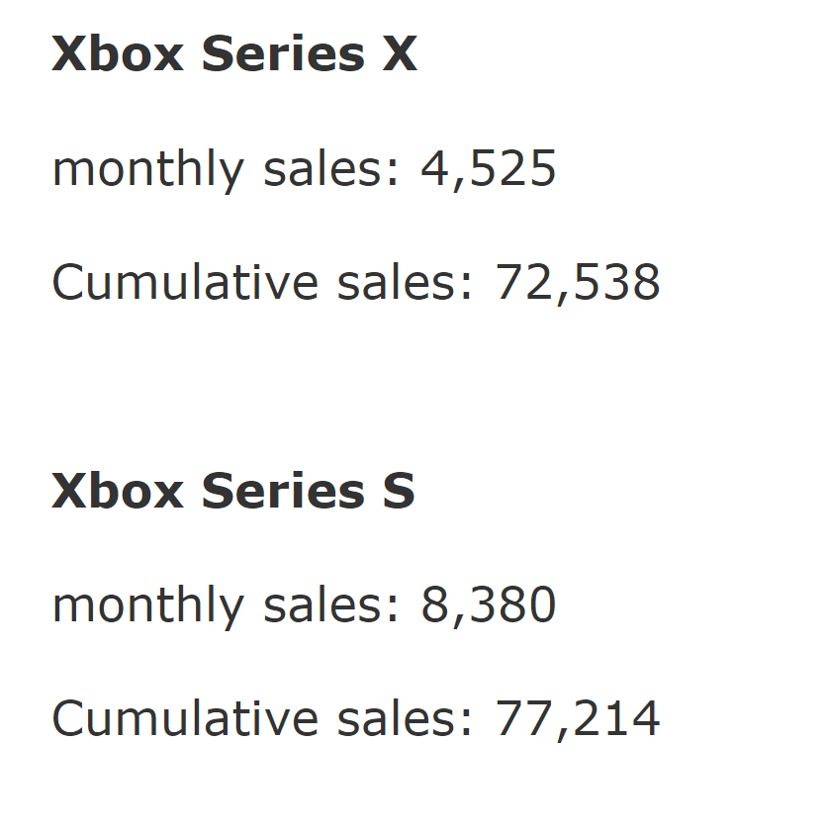Click the number 8,380
This screenshot has height=835, width=825.
tap(489, 606)
